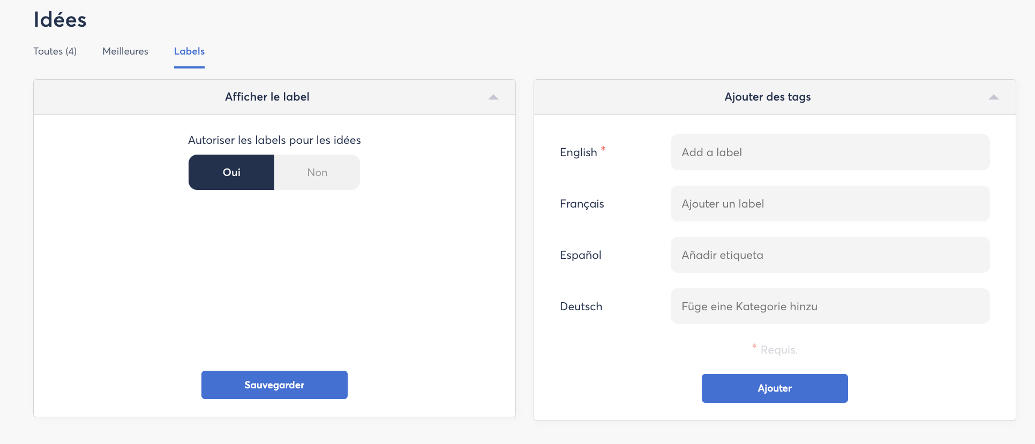Collapse the Afficher le label panel arrow

tap(493, 97)
